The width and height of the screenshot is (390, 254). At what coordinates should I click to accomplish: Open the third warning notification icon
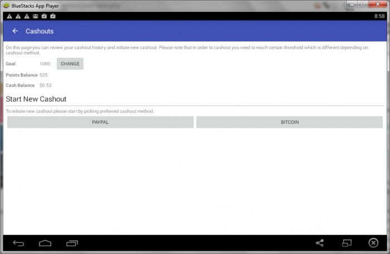pos(27,16)
